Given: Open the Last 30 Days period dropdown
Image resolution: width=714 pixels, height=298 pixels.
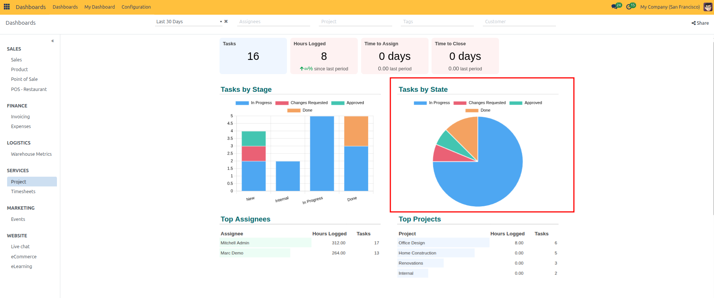Looking at the screenshot, I should click(189, 22).
